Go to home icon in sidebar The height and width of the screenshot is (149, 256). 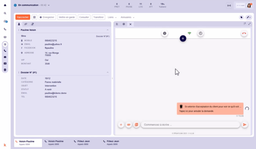[x=5, y=5]
